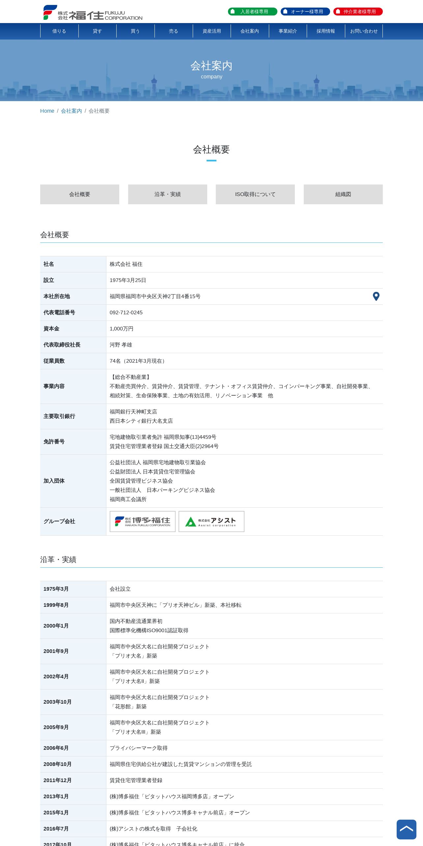Viewport: 423px width, 846px height.
Task: Select 資産活用 in the navigation bar
Action: 212,31
